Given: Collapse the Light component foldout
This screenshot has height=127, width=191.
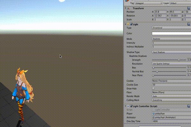Looking at the screenshot, I should pos(125,24).
